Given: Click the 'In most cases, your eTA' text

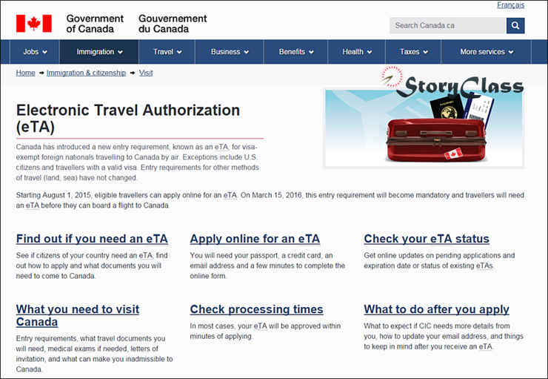Looking at the screenshot, I should tap(265, 331).
